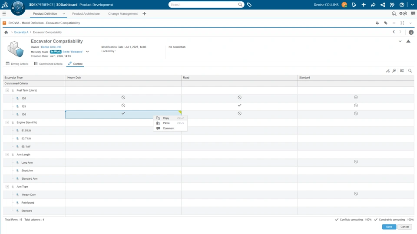The width and height of the screenshot is (417, 234).
Task: Click the home breadcrumb icon
Action: coord(6,32)
